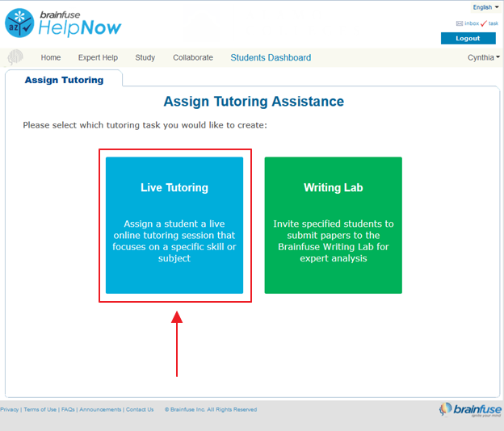Select Students Dashboard in navigation bar

(x=271, y=57)
